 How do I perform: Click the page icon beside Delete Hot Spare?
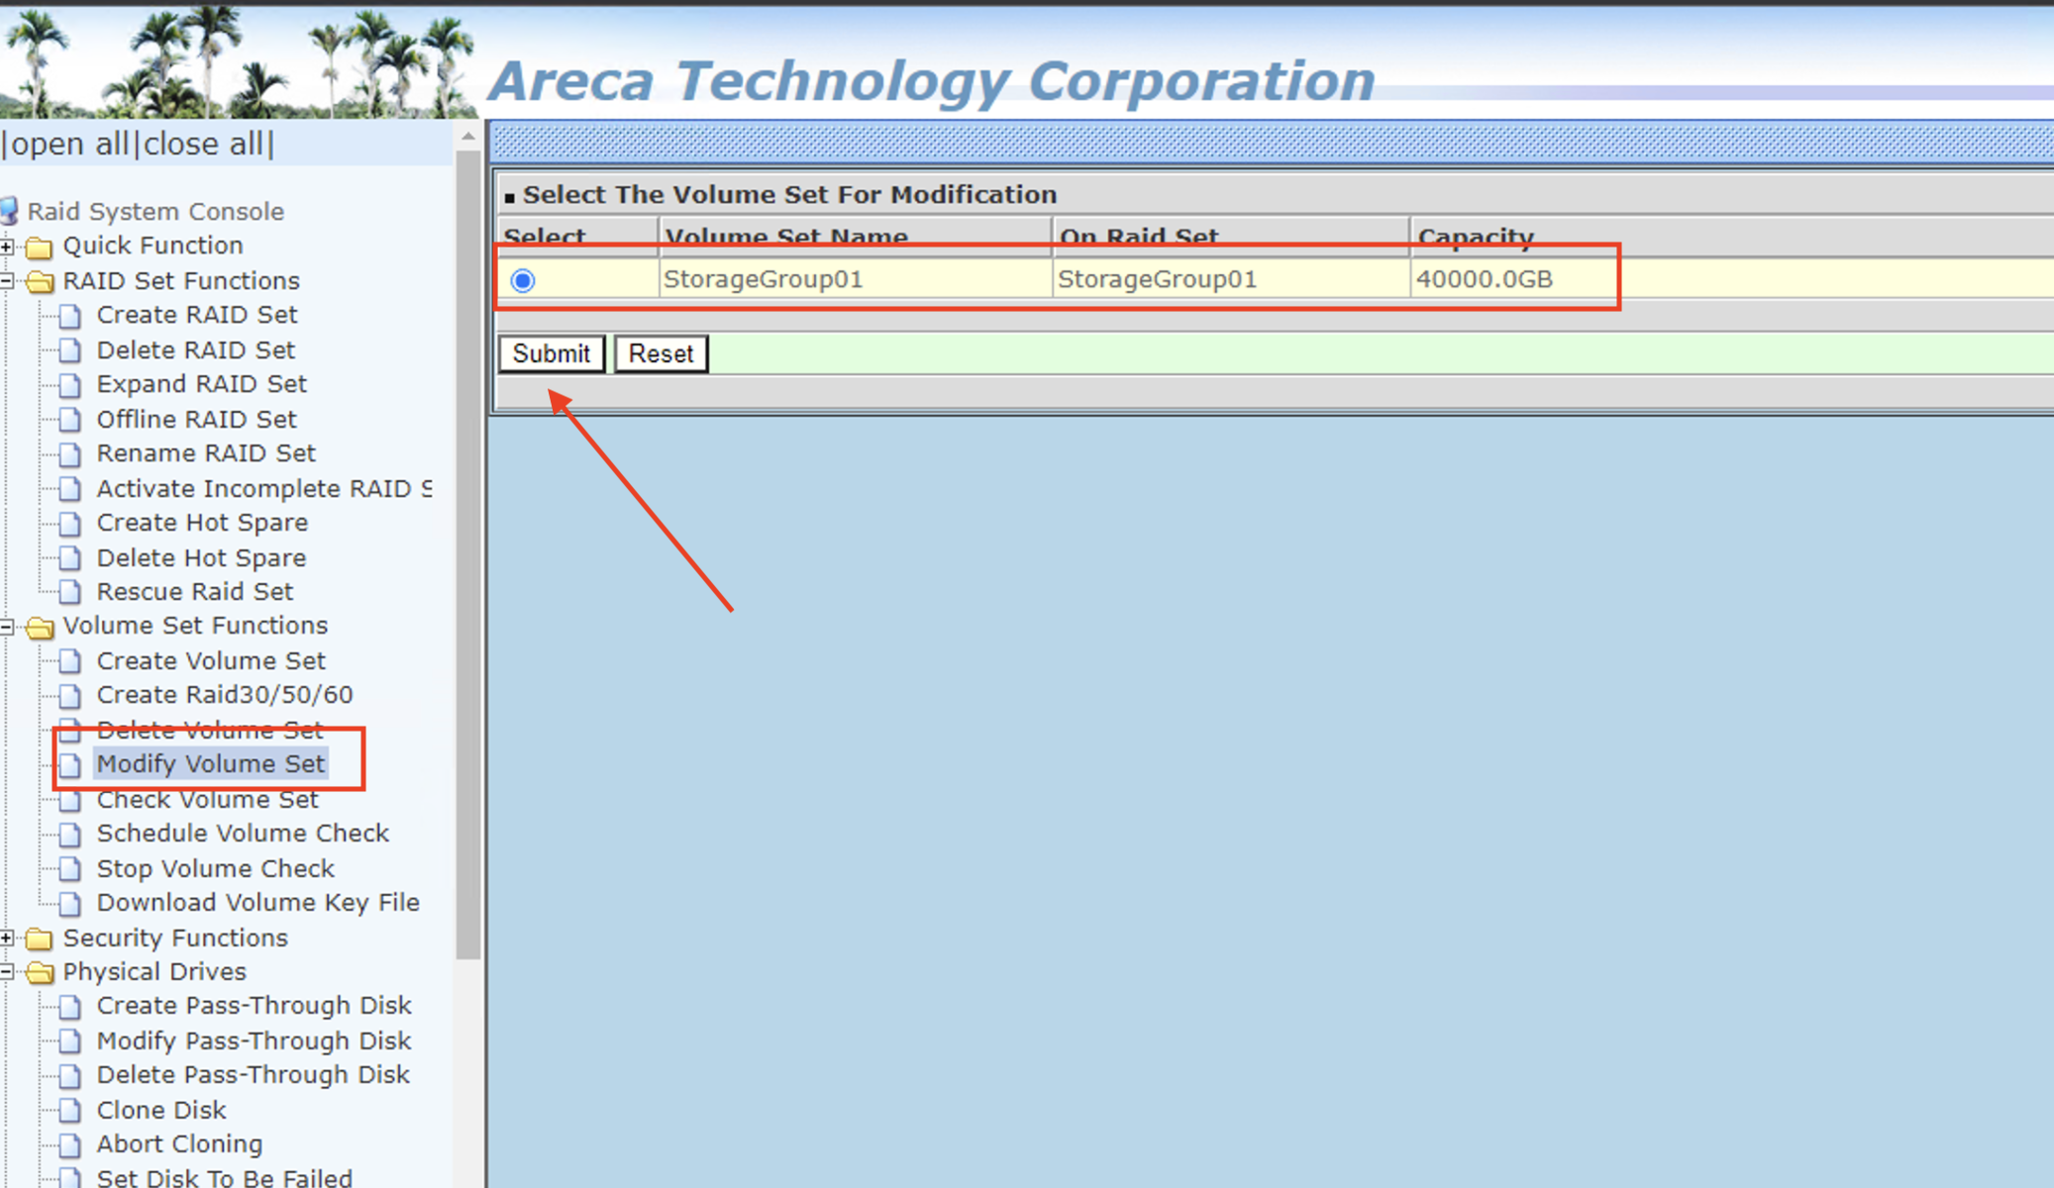[x=70, y=558]
